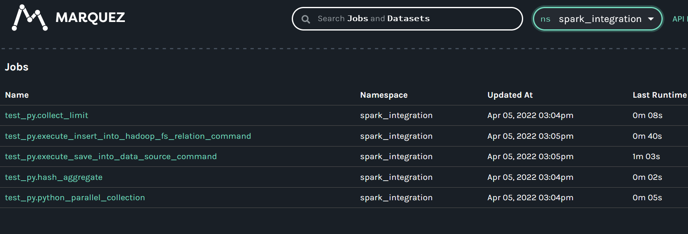Open the spark_integration namespace dropdown

(597, 19)
